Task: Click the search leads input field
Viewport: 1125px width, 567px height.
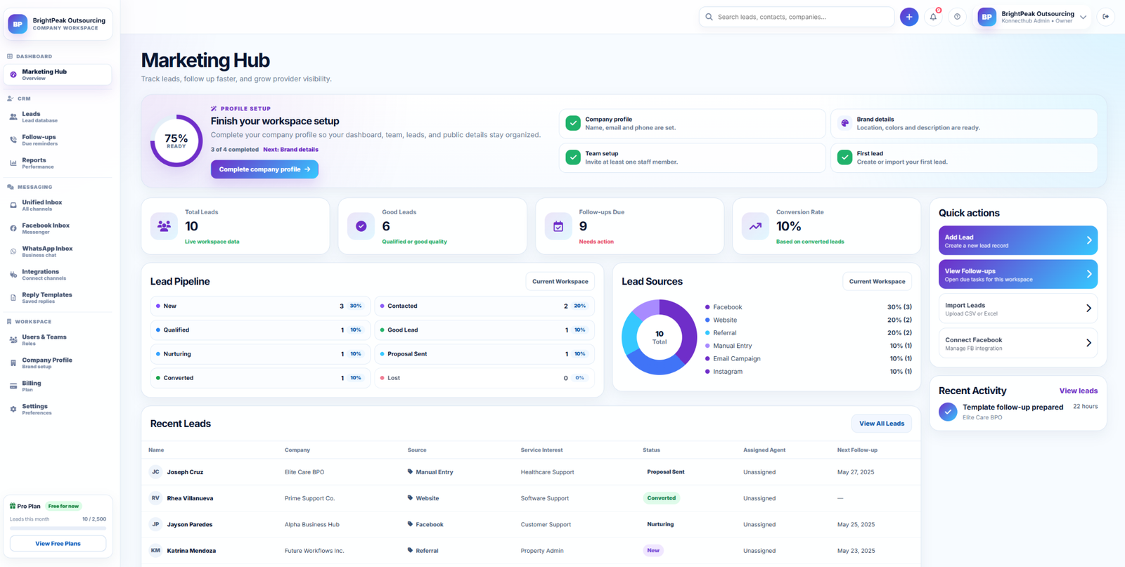Action: click(x=796, y=17)
